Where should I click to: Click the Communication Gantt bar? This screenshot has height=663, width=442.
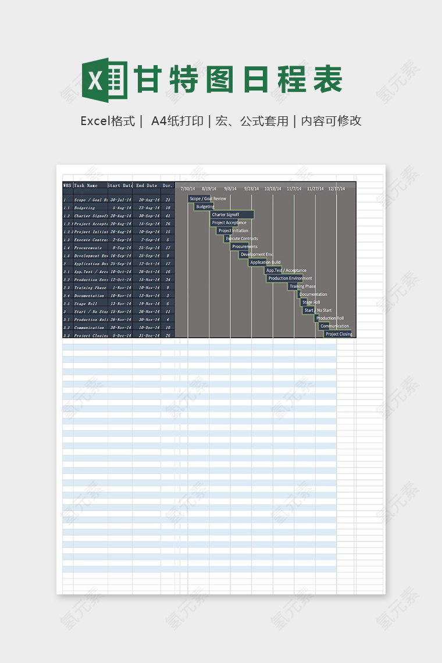point(324,326)
